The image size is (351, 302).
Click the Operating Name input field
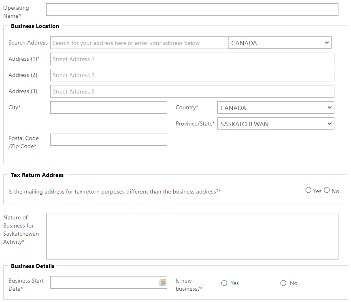point(192,10)
